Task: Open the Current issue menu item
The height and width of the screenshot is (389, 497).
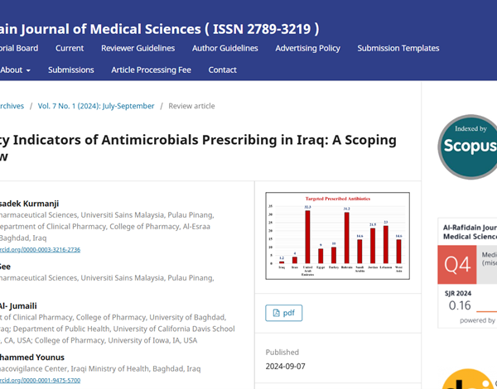Action: pos(70,48)
